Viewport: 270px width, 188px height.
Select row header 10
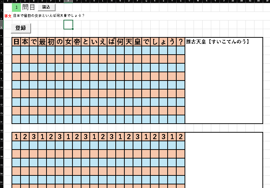[x=1, y=85]
